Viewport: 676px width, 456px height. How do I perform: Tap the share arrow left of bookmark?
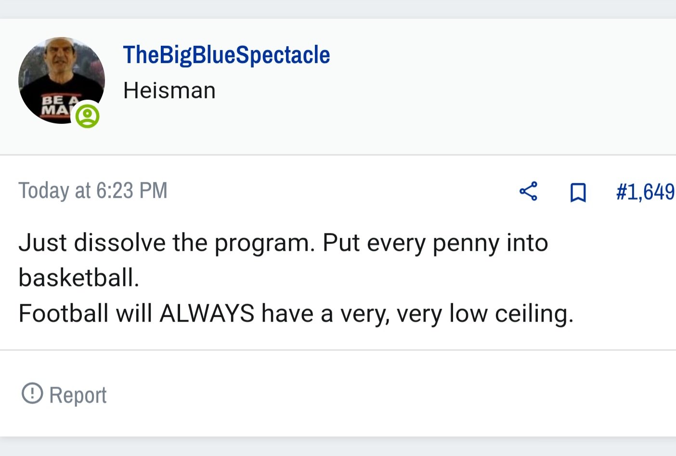click(x=528, y=191)
